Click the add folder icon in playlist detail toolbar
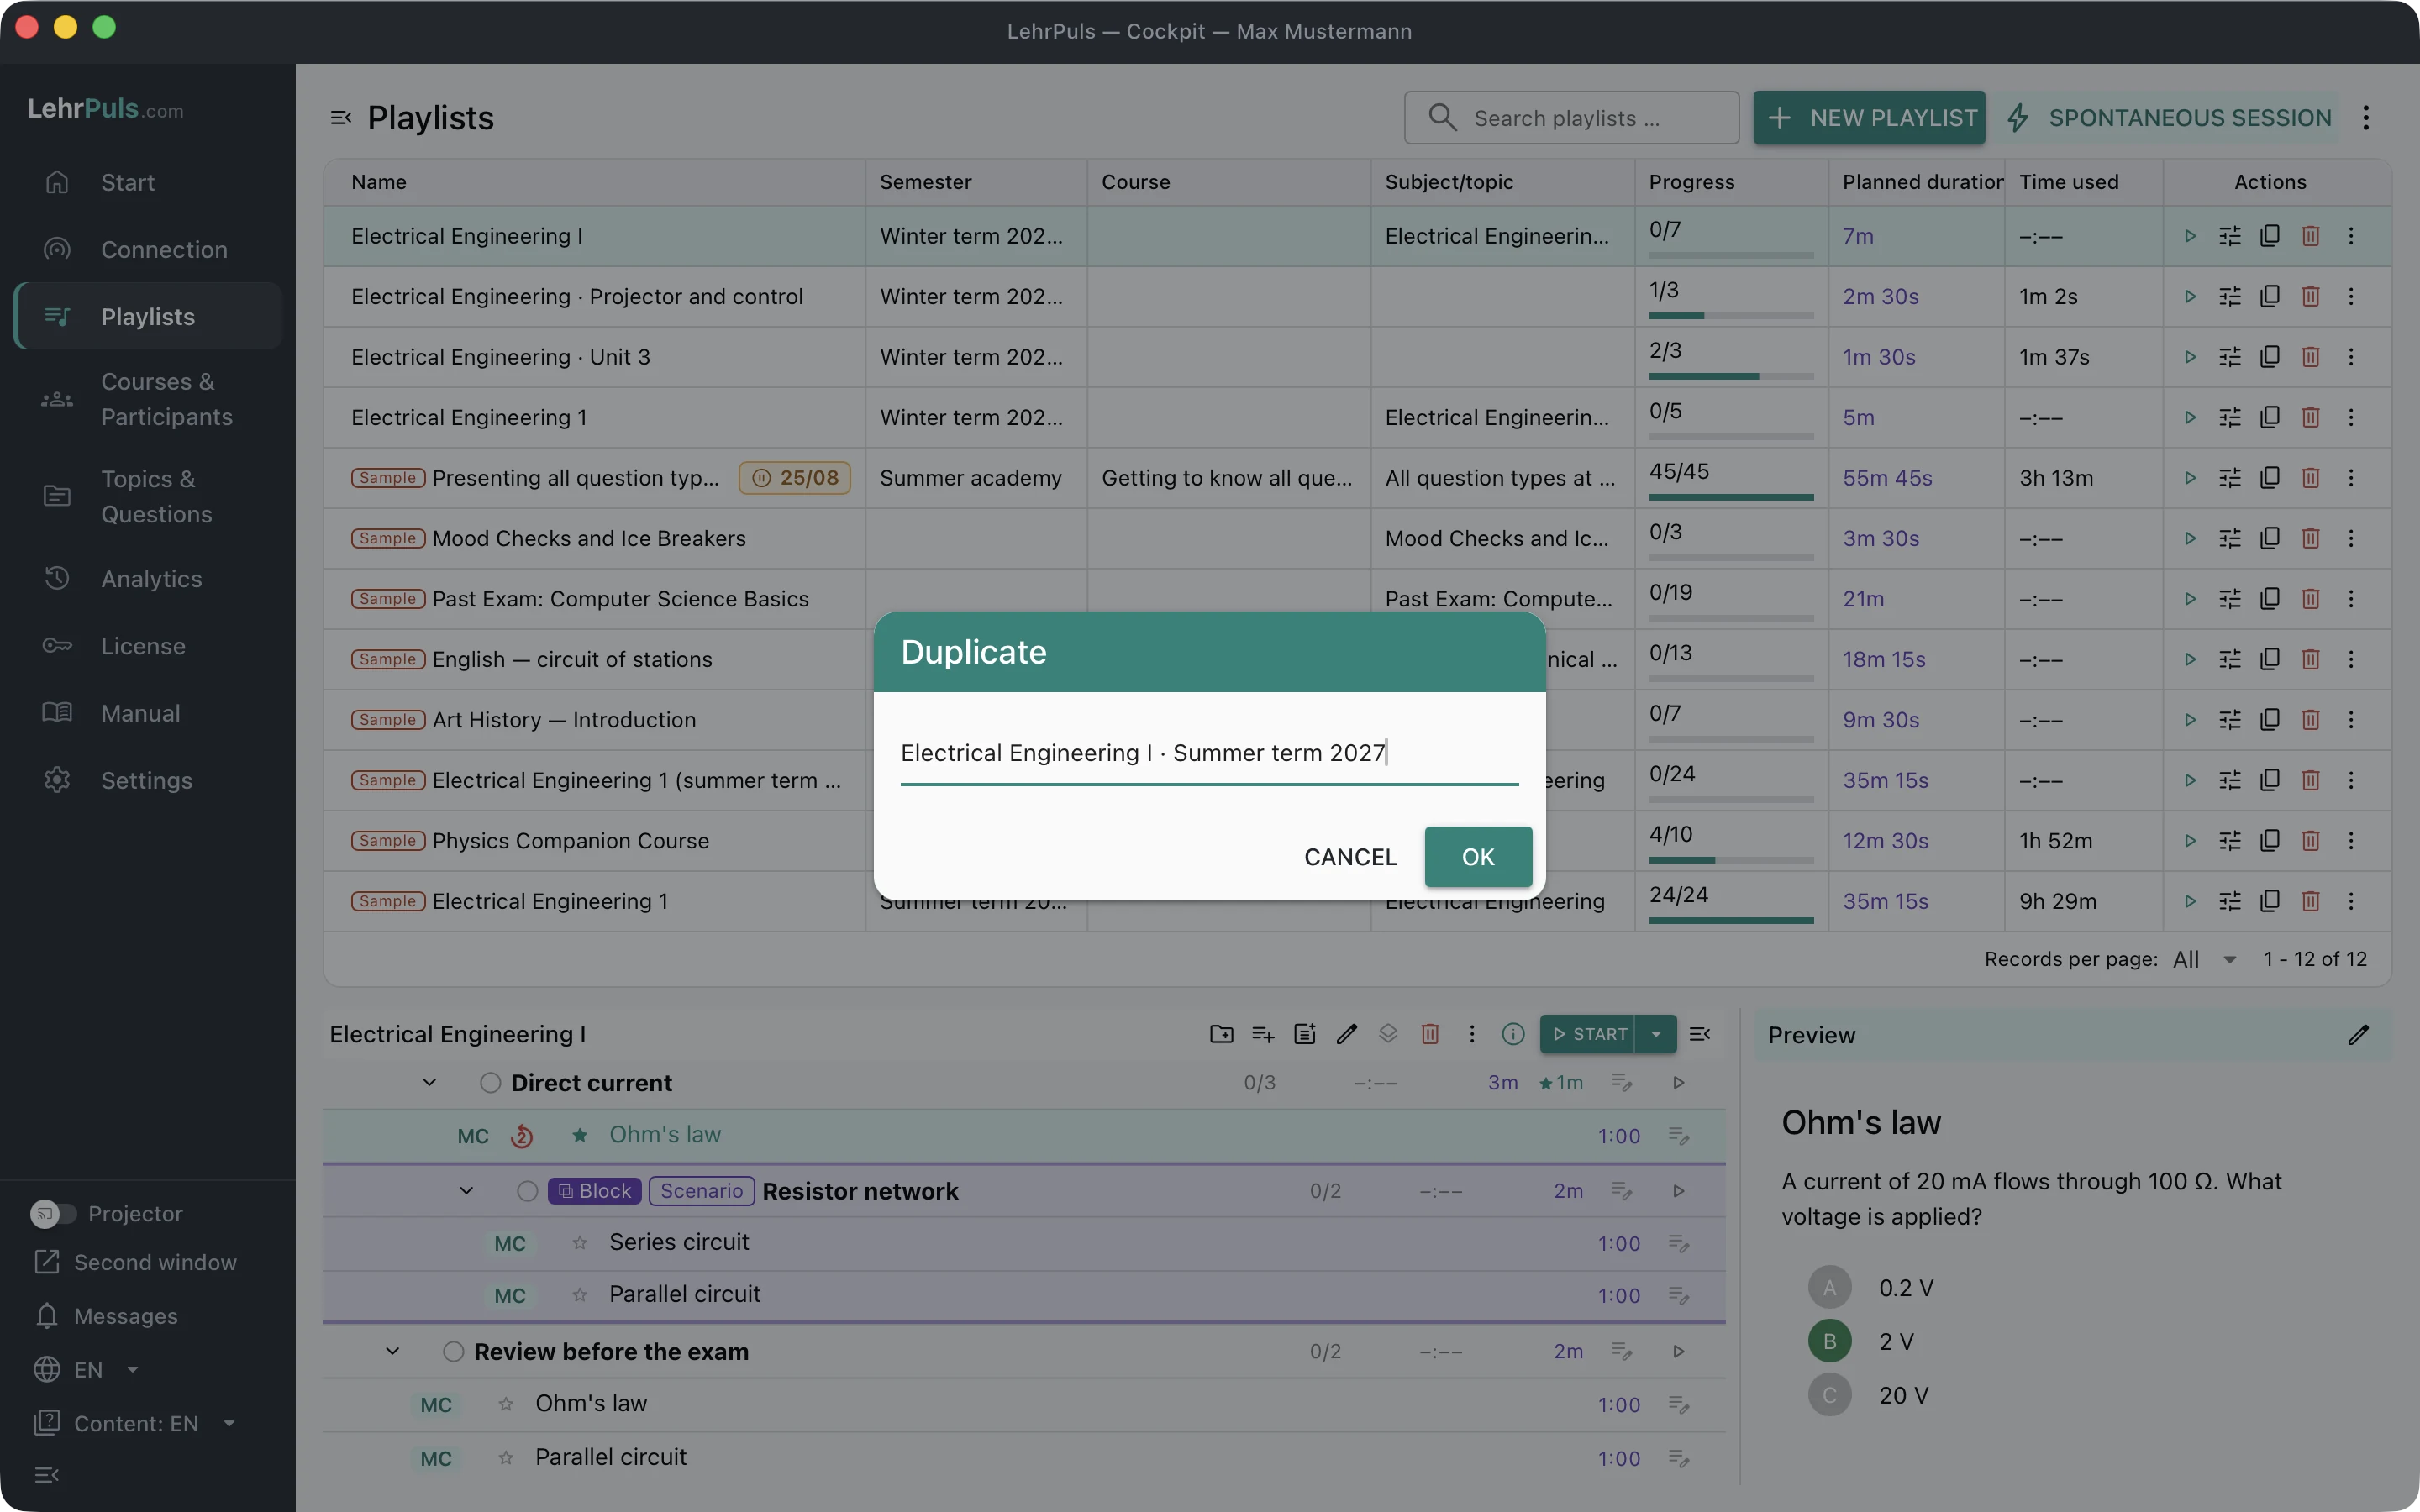Screen dimensions: 2420x1512 click(x=1221, y=1034)
